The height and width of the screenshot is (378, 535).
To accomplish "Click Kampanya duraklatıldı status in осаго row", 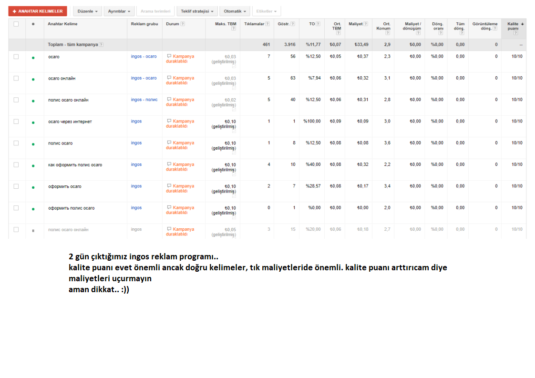I will 180,59.
